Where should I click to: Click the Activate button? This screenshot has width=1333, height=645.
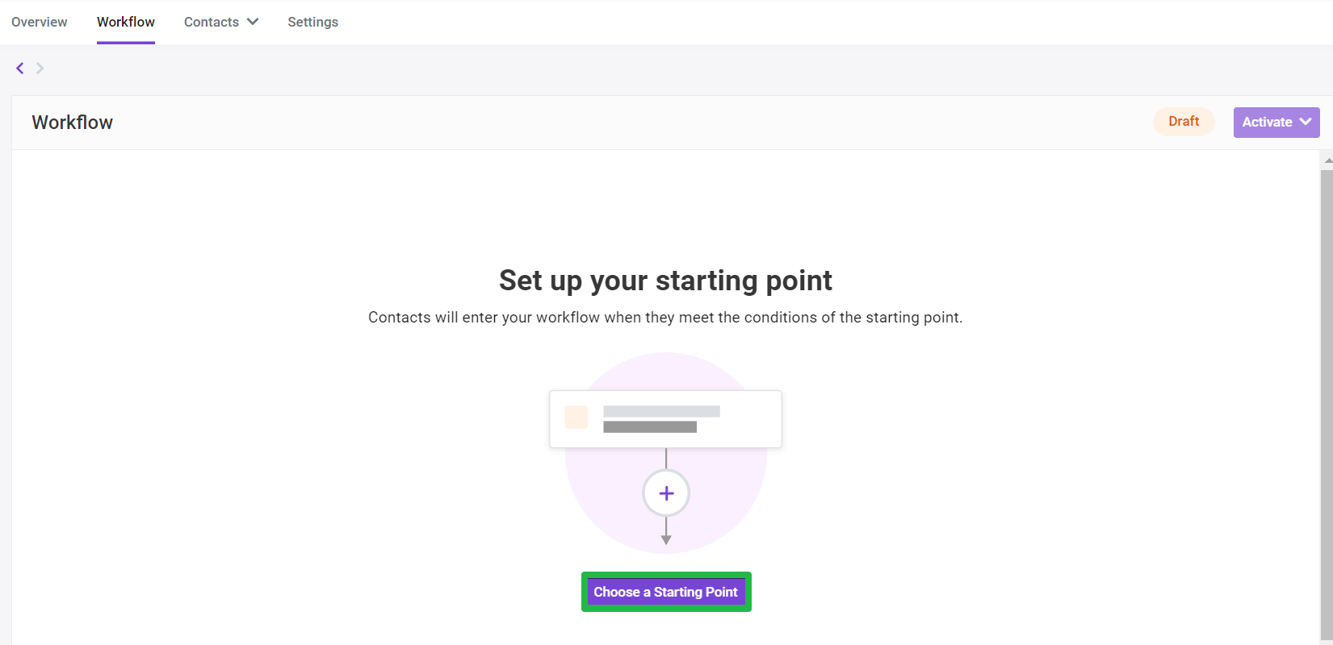point(1276,123)
